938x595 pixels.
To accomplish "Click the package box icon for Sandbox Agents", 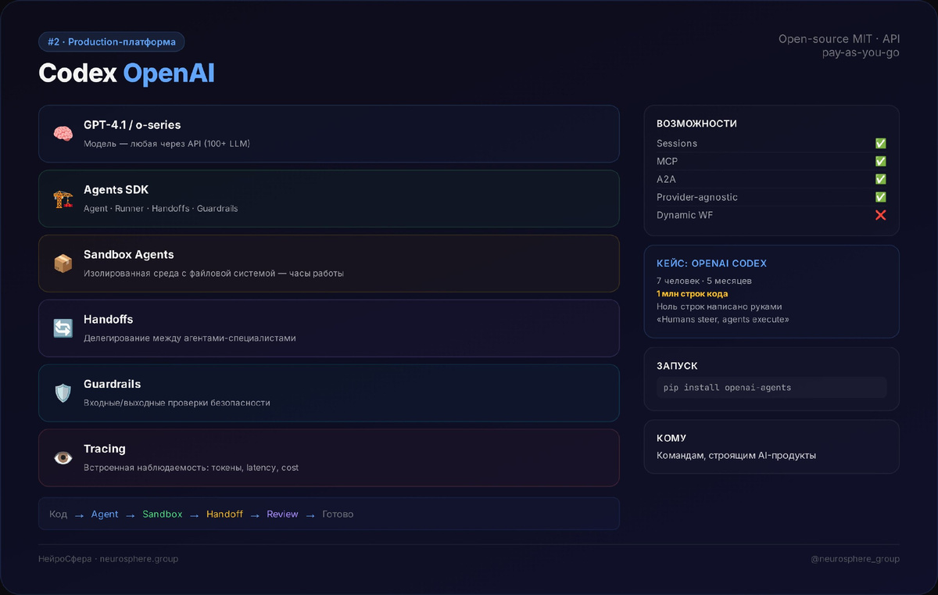I will click(x=63, y=263).
